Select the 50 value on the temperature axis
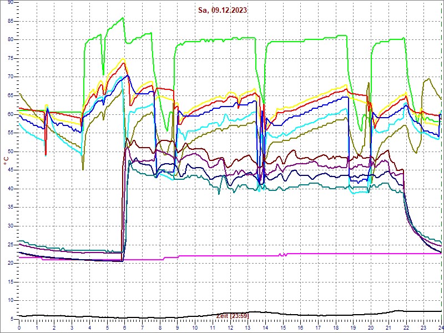The height and width of the screenshot is (333, 444). [11, 152]
